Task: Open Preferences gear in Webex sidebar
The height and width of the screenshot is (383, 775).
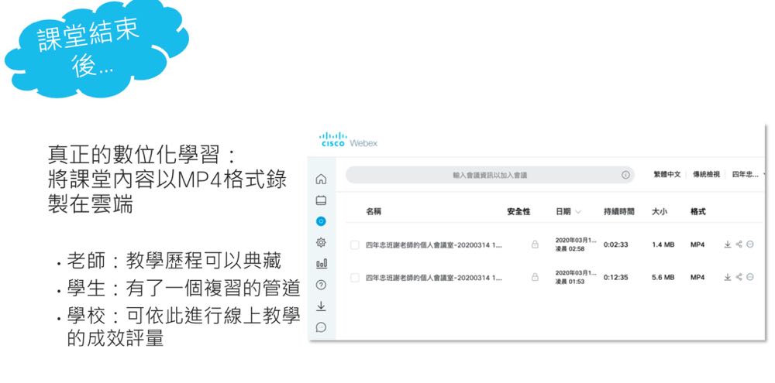Action: 321,242
